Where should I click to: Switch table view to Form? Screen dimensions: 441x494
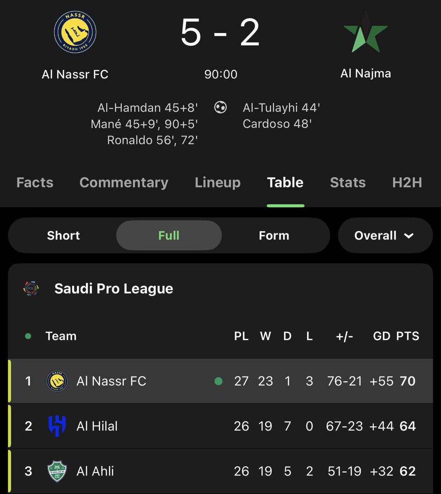[274, 235]
